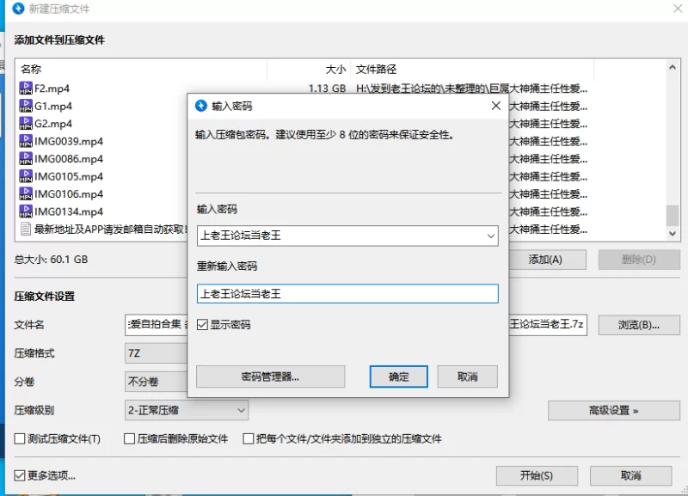Open the 分卷 不分卷 dropdown

pos(157,382)
